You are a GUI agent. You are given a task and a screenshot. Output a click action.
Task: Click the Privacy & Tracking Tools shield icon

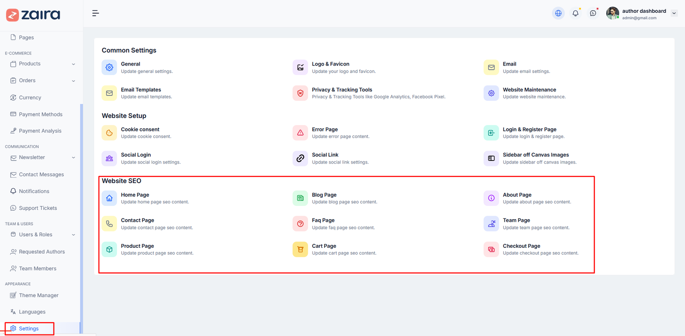tap(300, 93)
